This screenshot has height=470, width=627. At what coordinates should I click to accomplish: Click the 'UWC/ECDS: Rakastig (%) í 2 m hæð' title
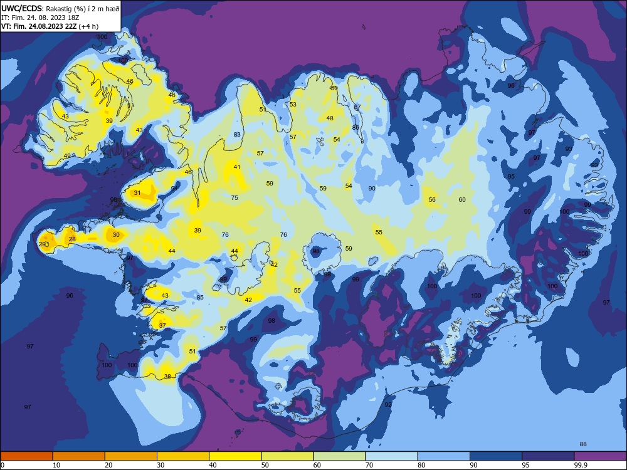pos(60,9)
